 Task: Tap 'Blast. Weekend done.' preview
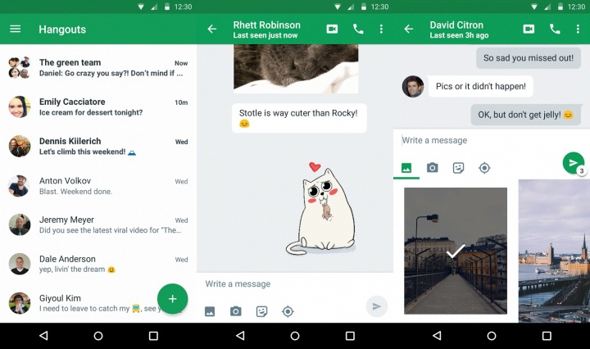tap(75, 192)
